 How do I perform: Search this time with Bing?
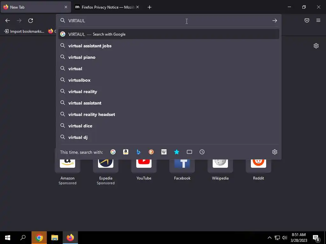point(138,152)
